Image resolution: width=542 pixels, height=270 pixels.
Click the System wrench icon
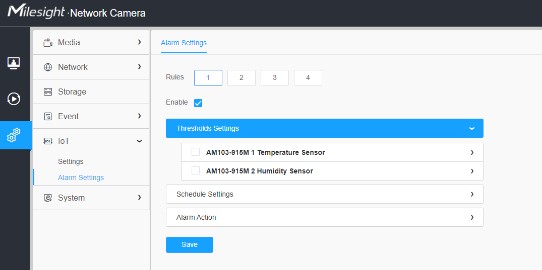48,198
